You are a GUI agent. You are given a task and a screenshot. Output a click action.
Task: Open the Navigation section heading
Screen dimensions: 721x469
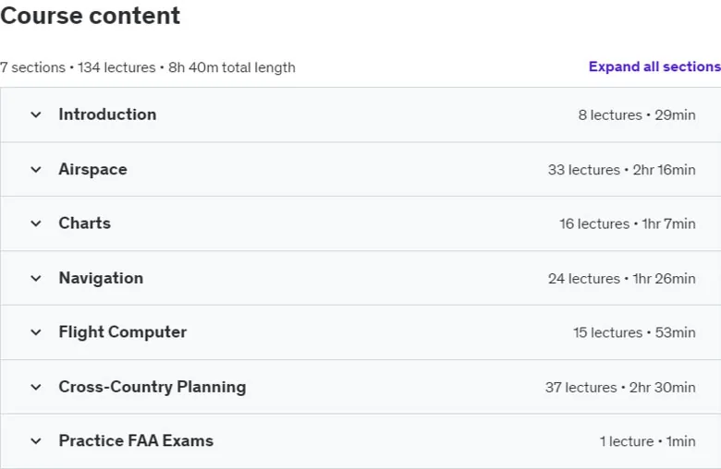click(x=101, y=279)
